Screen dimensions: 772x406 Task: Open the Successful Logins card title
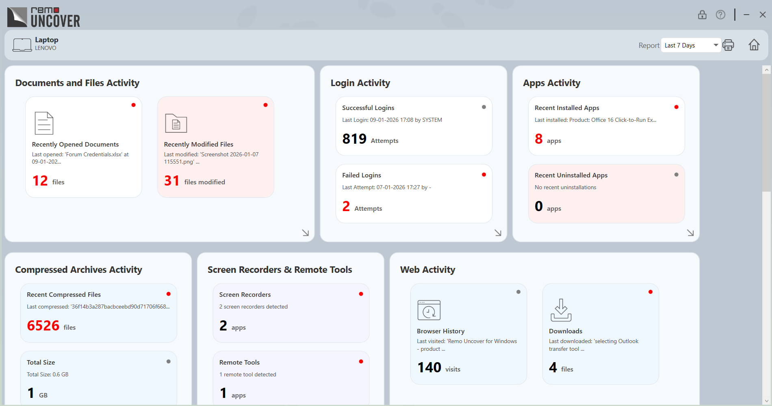368,108
